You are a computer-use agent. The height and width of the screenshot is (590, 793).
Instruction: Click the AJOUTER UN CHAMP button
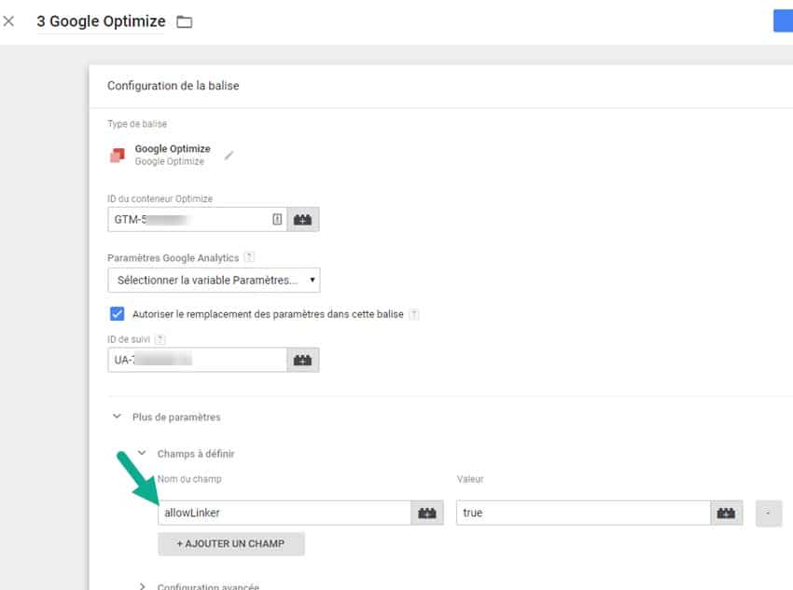point(231,543)
